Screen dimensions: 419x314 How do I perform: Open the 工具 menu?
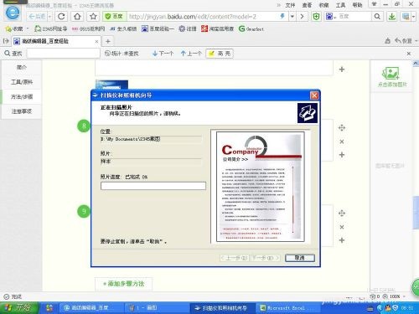340,5
